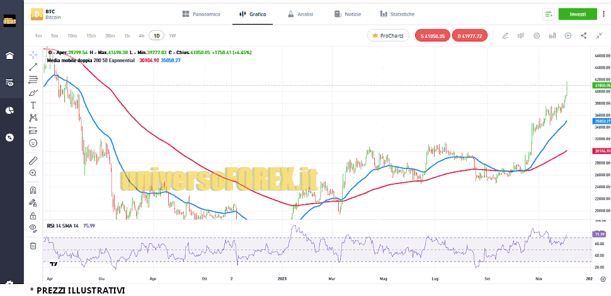The width and height of the screenshot is (611, 296).
Task: Select the trend line drawing tool
Action: point(33,67)
